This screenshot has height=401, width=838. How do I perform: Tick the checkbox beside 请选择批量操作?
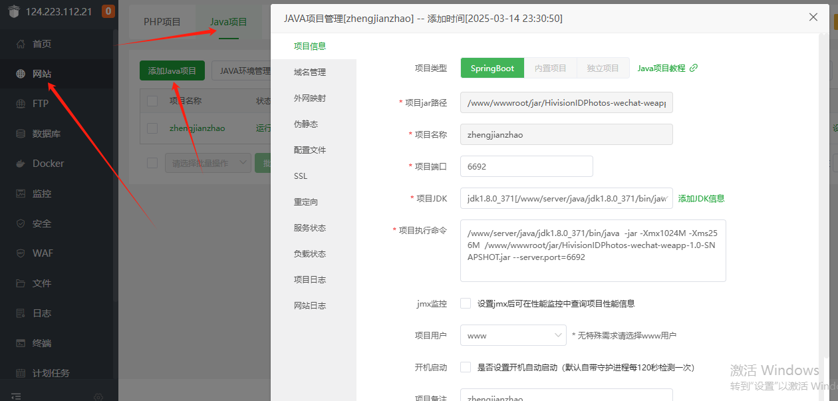152,163
